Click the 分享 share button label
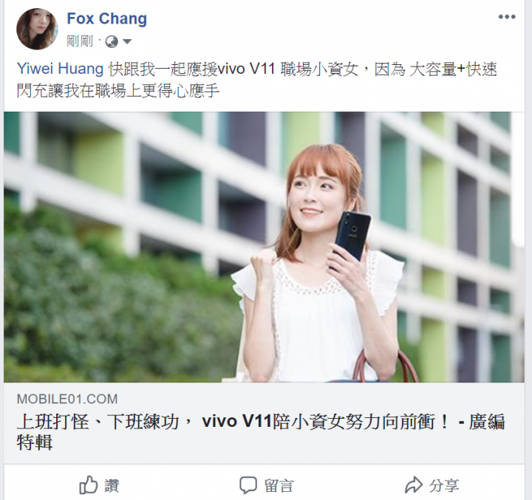The height and width of the screenshot is (500, 532). (444, 485)
